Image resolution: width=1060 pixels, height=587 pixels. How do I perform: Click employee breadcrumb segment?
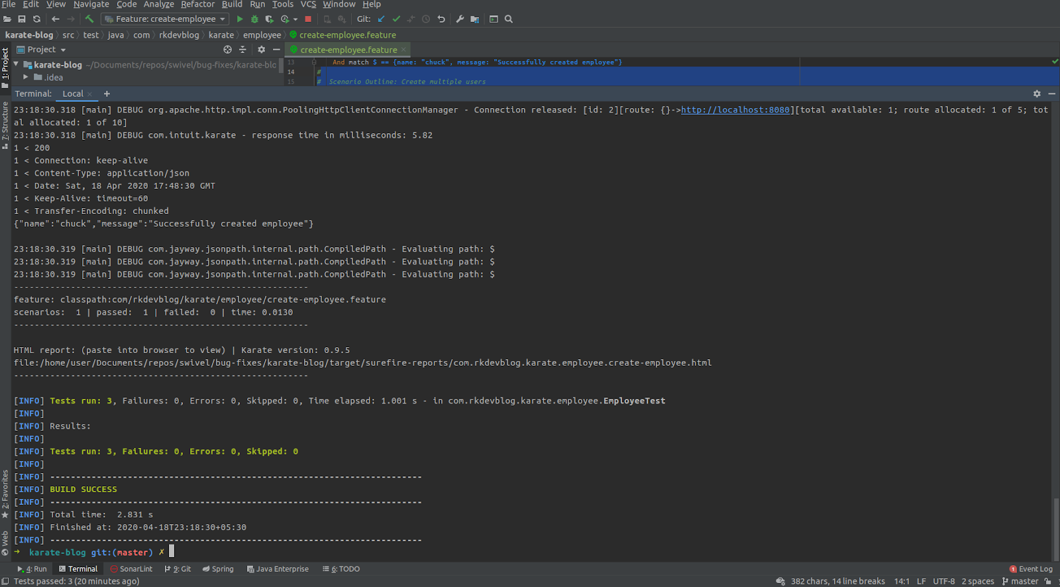[x=262, y=35]
